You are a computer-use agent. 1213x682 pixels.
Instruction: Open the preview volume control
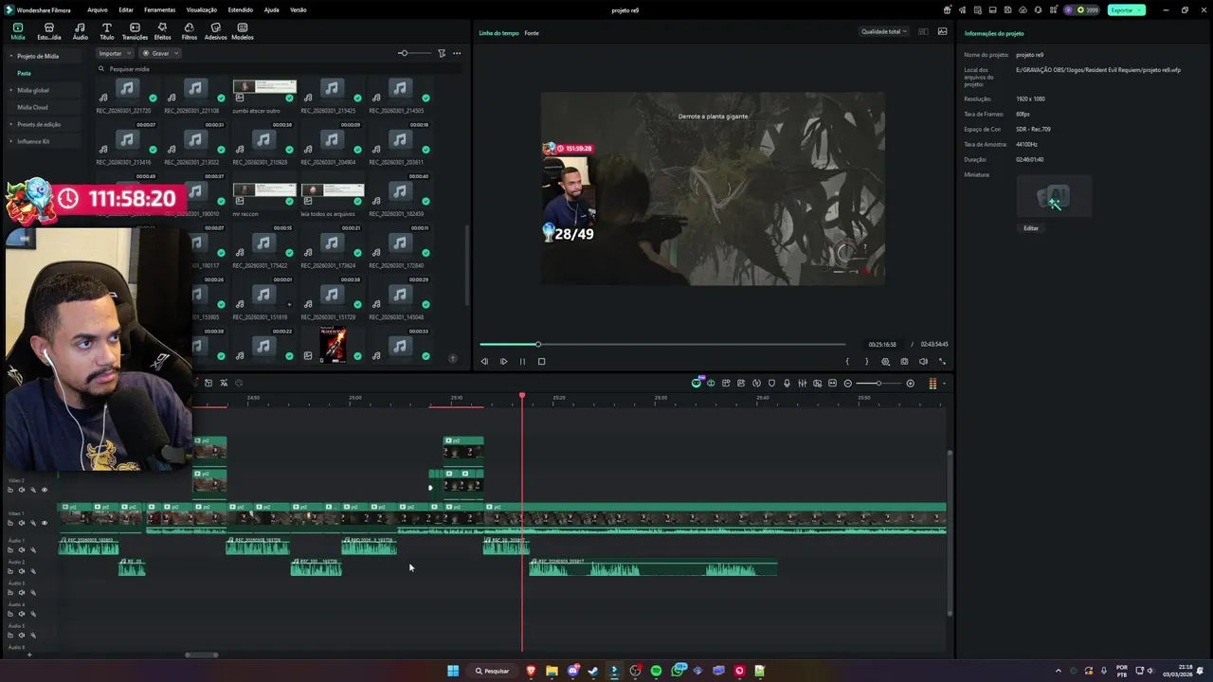(923, 361)
